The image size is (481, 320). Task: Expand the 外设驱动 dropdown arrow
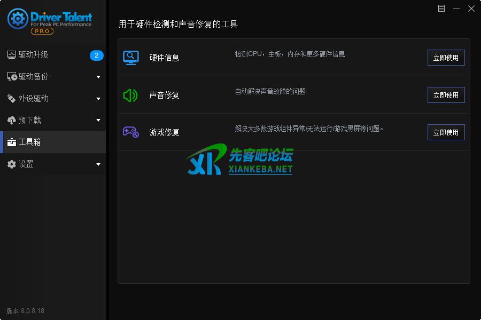tap(98, 99)
